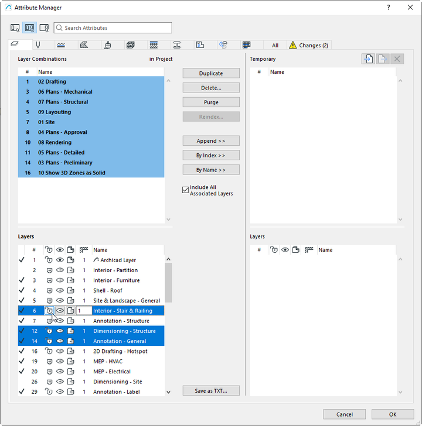Image resolution: width=422 pixels, height=426 pixels.
Task: Select the search left list only icon
Action: 15,28
